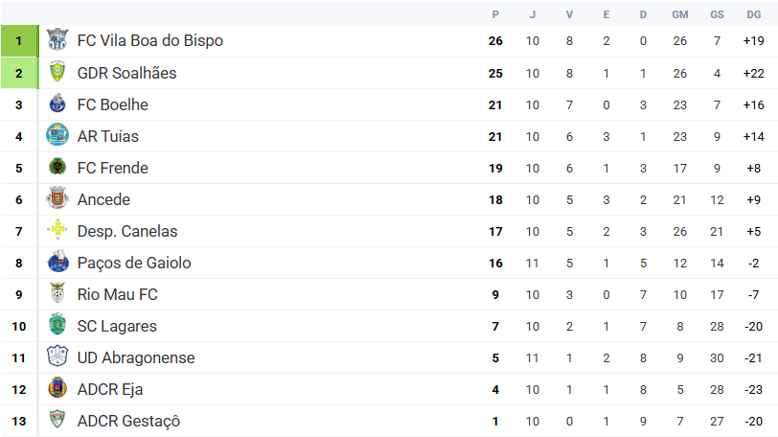Click the AR Tuías team logo
The width and height of the screenshot is (778, 437).
point(57,136)
